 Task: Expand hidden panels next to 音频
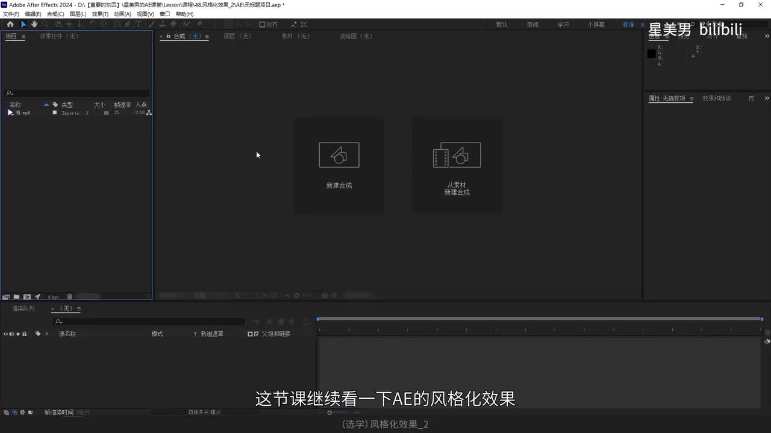coord(767,36)
